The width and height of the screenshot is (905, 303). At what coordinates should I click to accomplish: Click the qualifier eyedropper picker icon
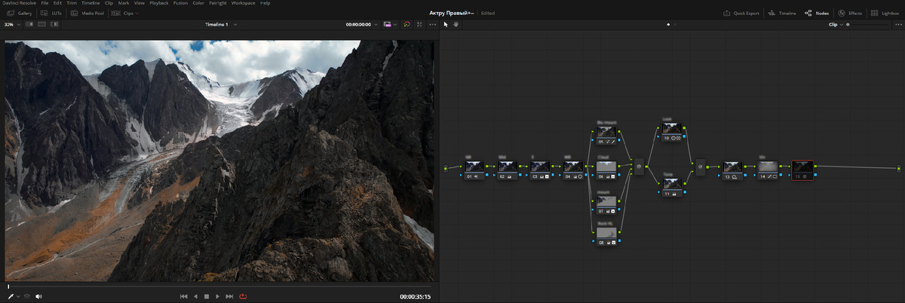[11, 296]
